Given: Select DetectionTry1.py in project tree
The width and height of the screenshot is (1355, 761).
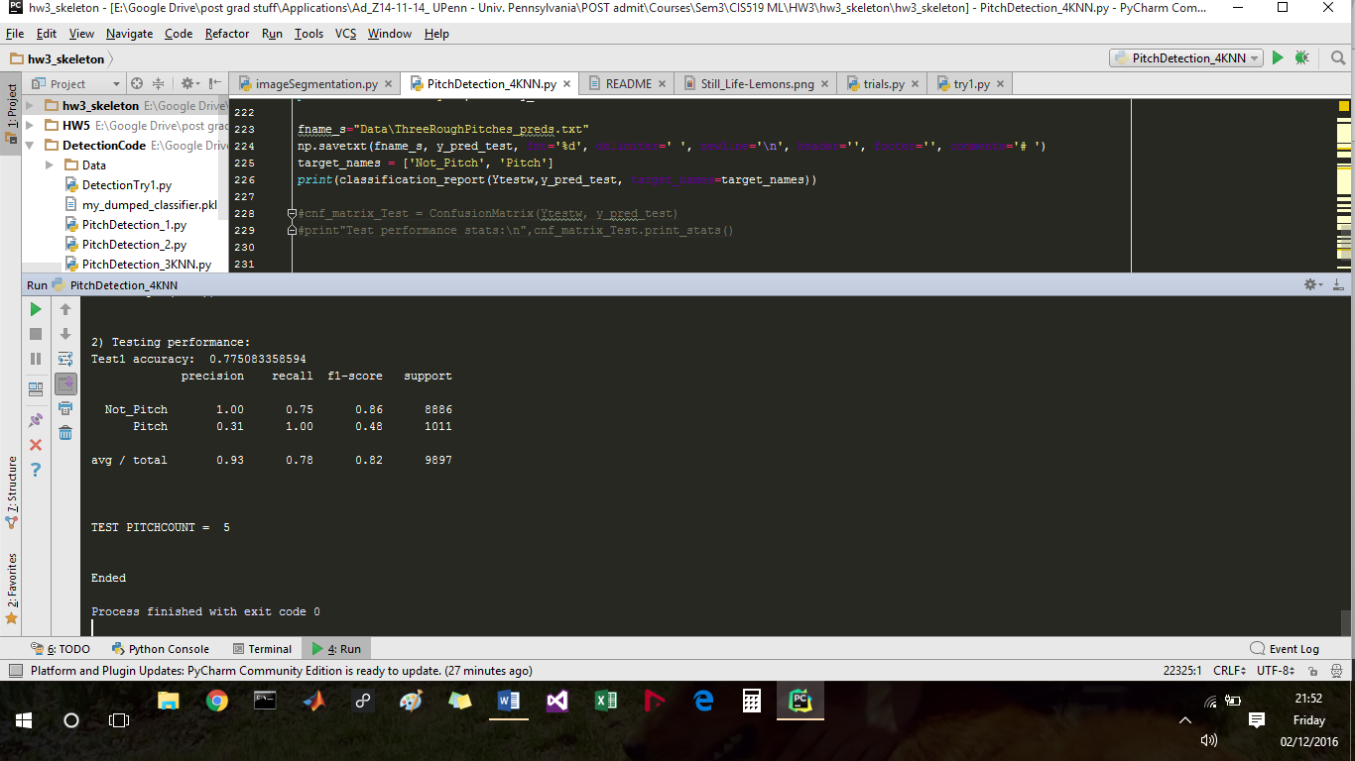Looking at the screenshot, I should [126, 184].
